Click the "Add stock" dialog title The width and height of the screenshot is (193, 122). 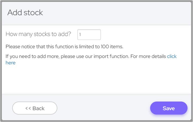pos(25,13)
